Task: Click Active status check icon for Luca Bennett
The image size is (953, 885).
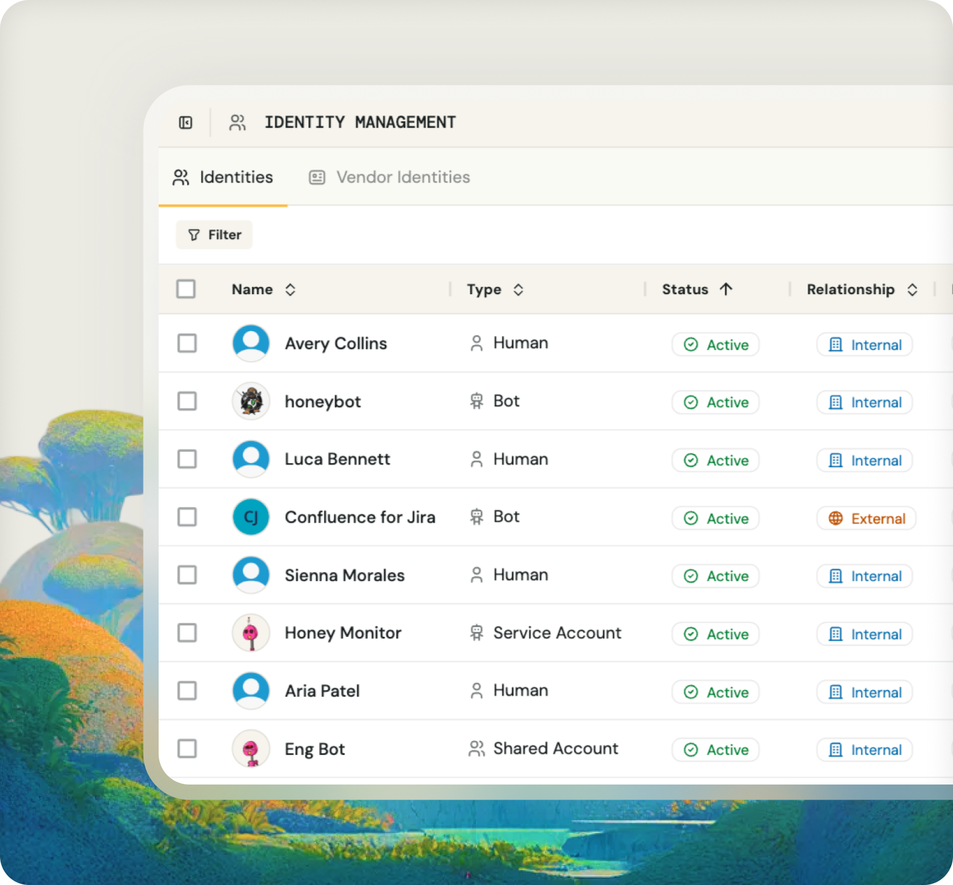Action: pyautogui.click(x=691, y=461)
